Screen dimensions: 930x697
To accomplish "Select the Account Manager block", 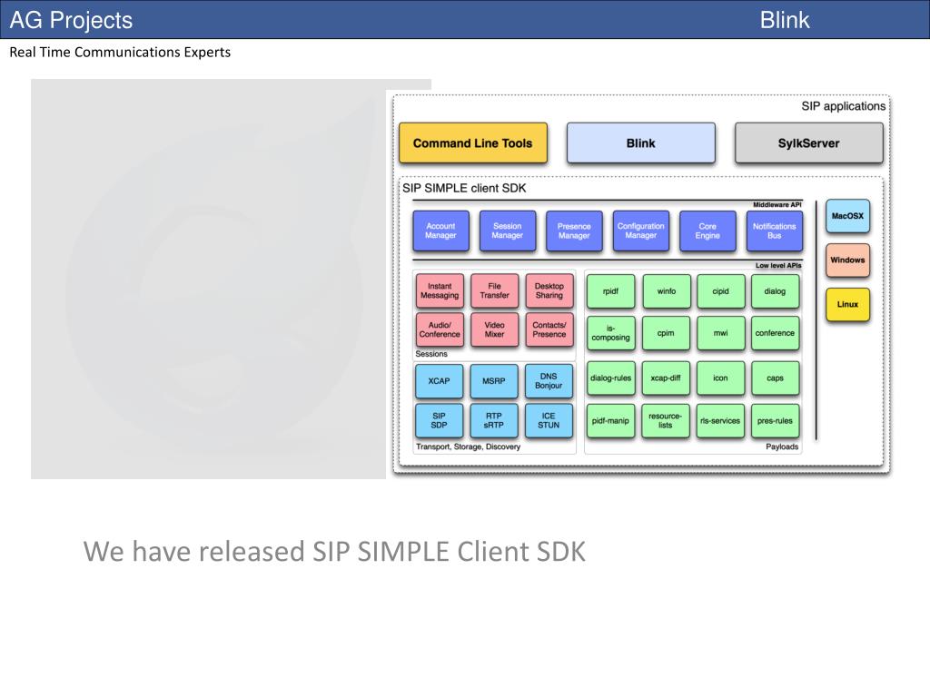I will [440, 231].
